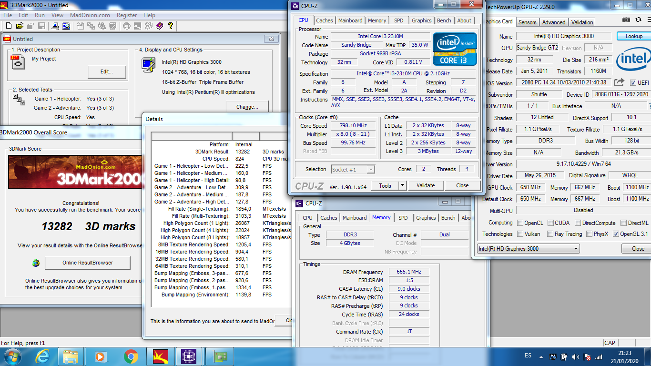
Task: Click the Change... button in Display settings
Action: pos(247,107)
